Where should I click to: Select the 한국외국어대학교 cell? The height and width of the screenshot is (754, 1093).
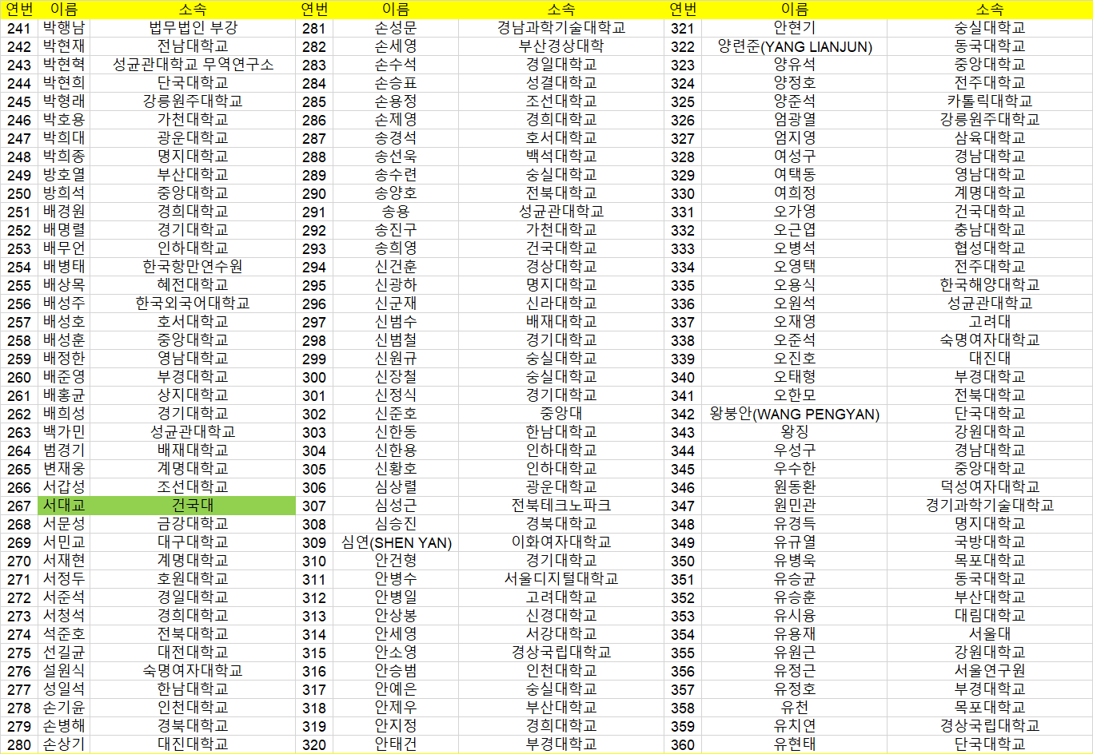tap(193, 304)
